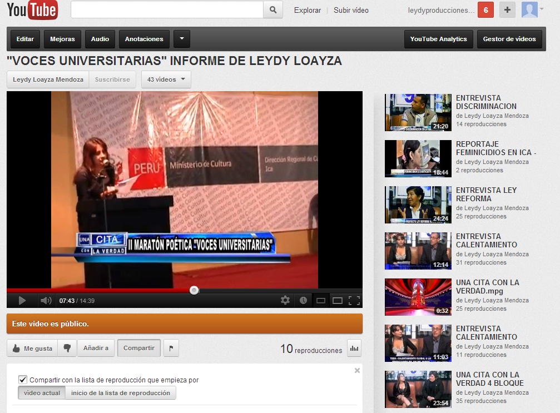560x413 pixels.
Task: Open the Anotaciones overflow arrow menu
Action: (182, 39)
